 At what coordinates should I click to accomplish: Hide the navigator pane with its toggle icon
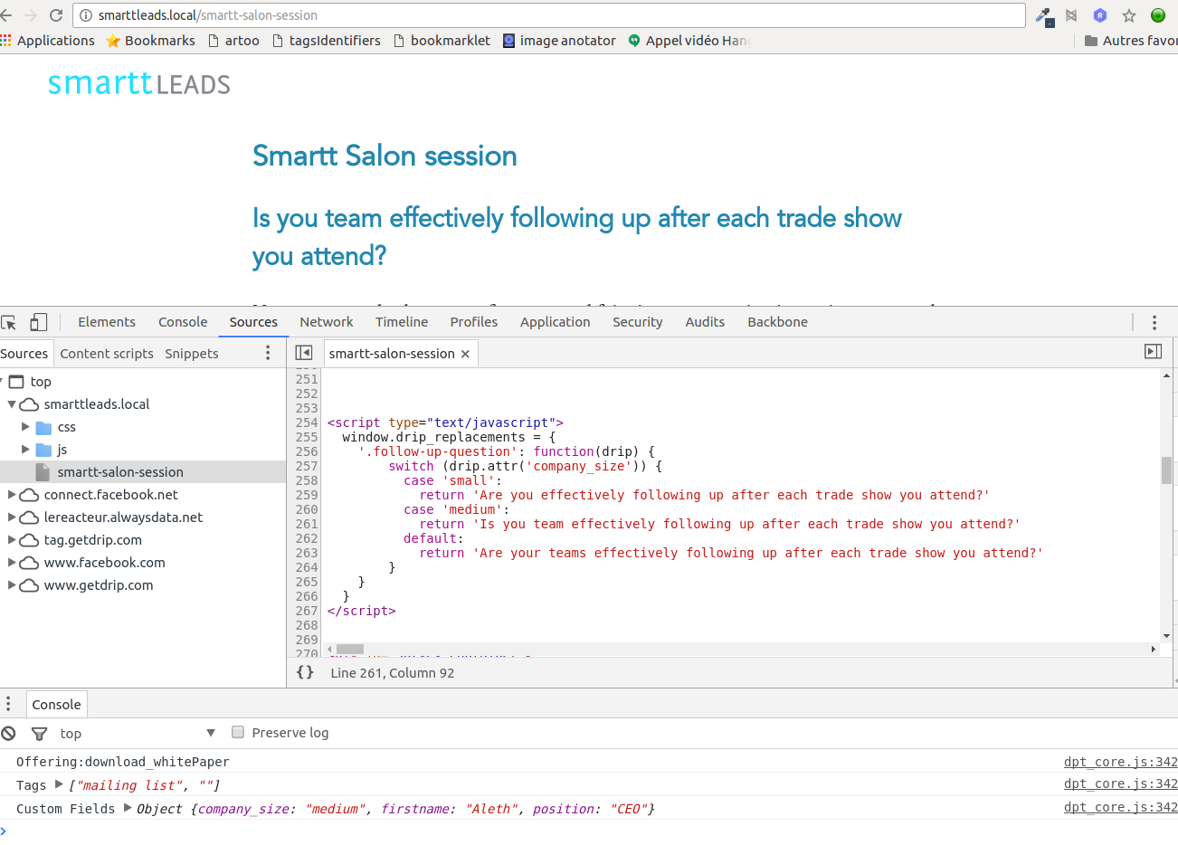[x=304, y=353]
